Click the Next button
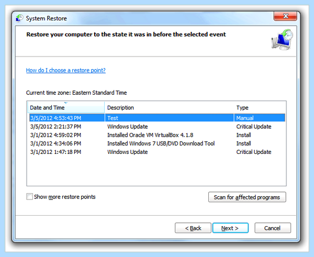 point(230,228)
